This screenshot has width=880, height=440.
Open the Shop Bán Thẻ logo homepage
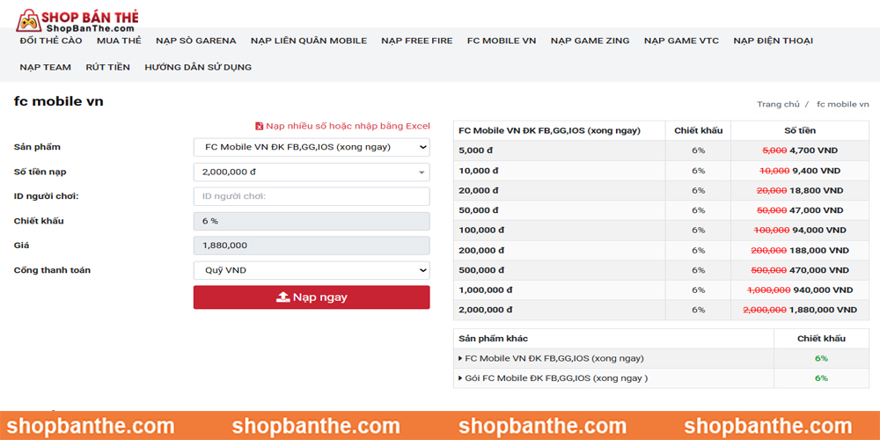77,21
